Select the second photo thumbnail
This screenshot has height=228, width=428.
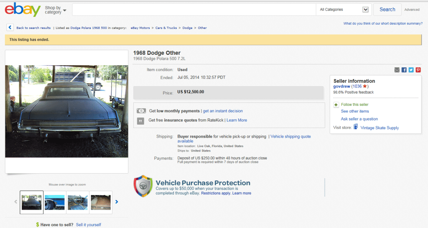[55, 202]
